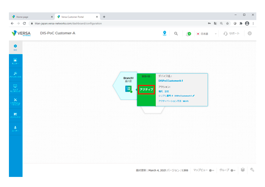
Task: Edit serial number with the pencil icon
Action: (194, 96)
